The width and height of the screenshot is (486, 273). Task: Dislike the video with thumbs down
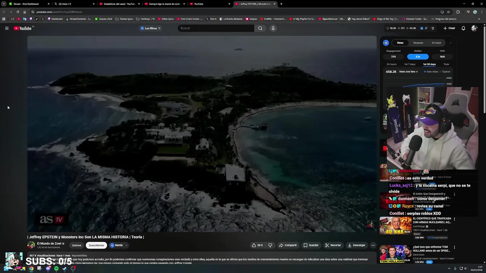click(x=270, y=245)
